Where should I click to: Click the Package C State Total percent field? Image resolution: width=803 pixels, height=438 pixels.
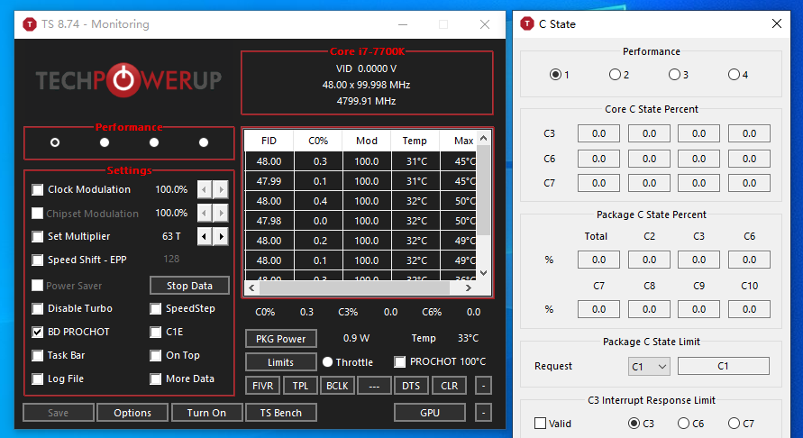pyautogui.click(x=598, y=260)
